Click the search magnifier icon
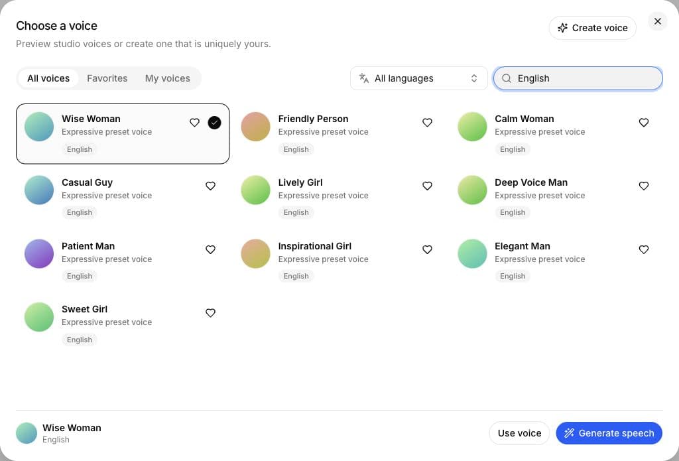679x461 pixels. point(506,78)
